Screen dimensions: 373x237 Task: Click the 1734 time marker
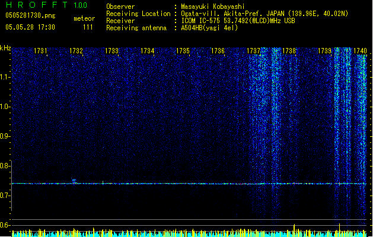tap(147, 51)
